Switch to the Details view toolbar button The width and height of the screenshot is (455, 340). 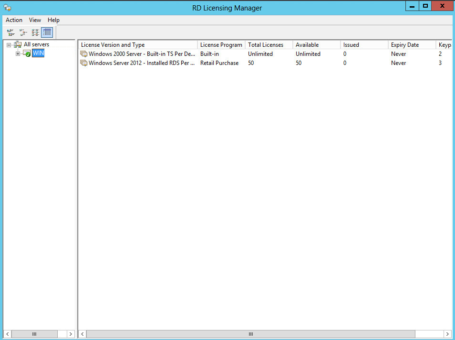click(47, 32)
